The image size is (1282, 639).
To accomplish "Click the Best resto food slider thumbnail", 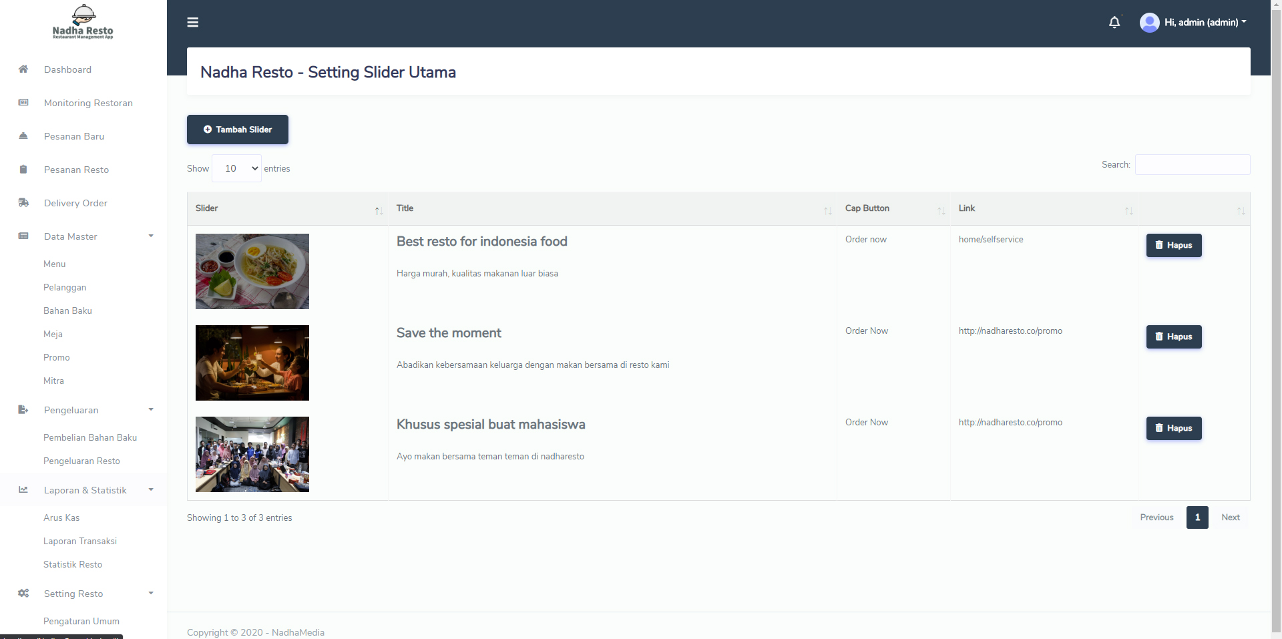I will 252,271.
